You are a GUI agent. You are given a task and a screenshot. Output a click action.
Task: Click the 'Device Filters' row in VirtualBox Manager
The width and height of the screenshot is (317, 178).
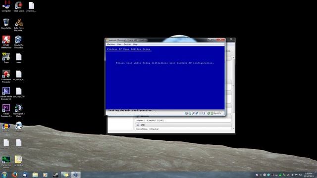(x=183, y=129)
